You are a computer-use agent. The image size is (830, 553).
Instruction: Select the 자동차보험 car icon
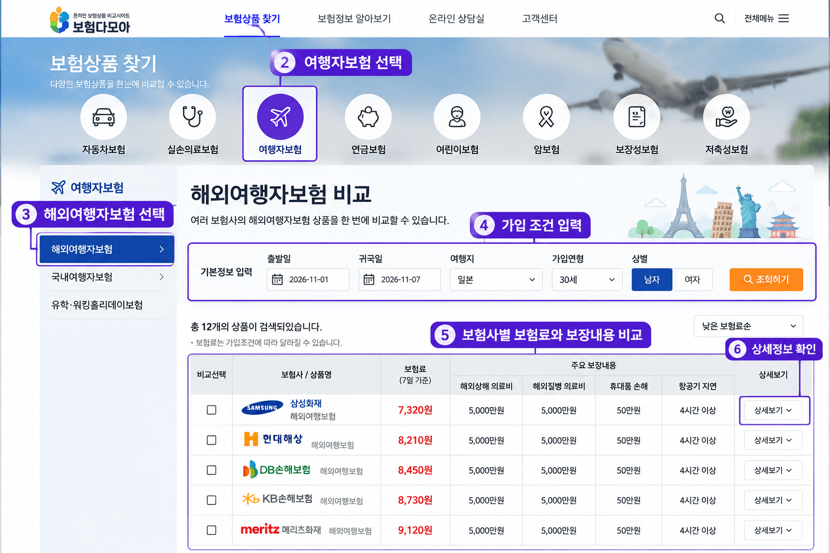(104, 117)
